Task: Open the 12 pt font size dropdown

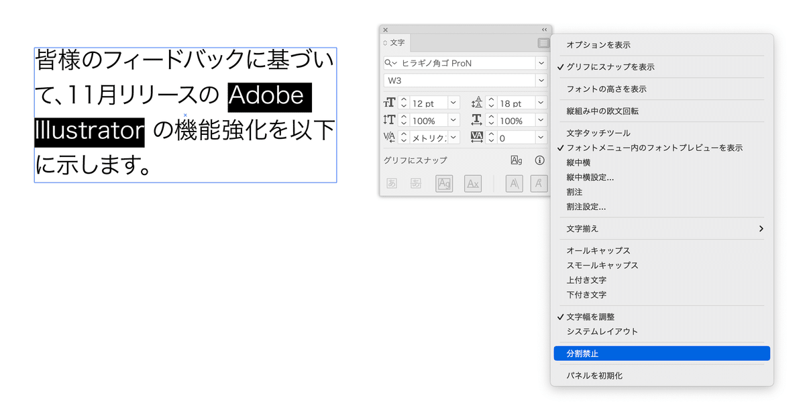Action: pyautogui.click(x=453, y=103)
